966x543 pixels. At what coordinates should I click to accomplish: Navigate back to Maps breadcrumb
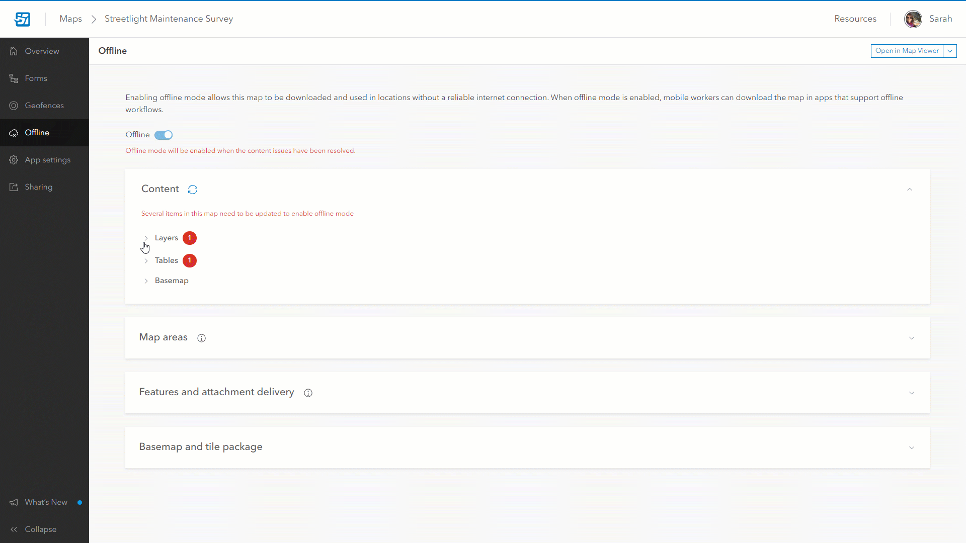coord(70,19)
